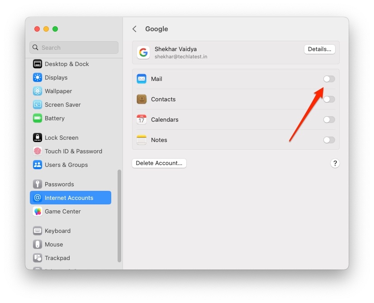
Task: Click the green Battery icon
Action: point(38,118)
